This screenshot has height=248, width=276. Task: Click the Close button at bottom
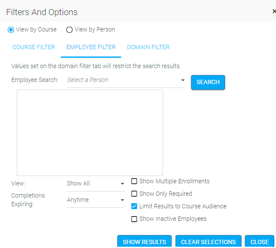pyautogui.click(x=260, y=242)
